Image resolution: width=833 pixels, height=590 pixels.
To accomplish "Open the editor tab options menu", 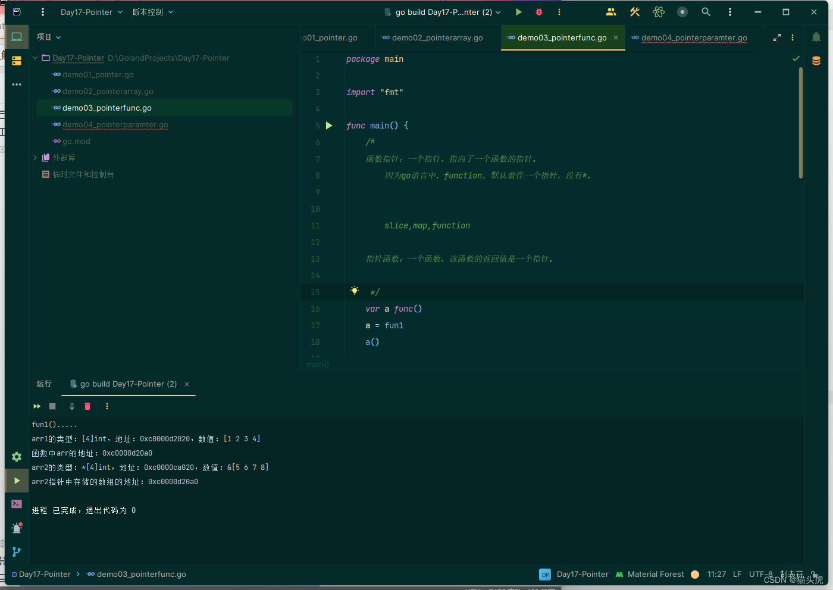I will click(793, 37).
